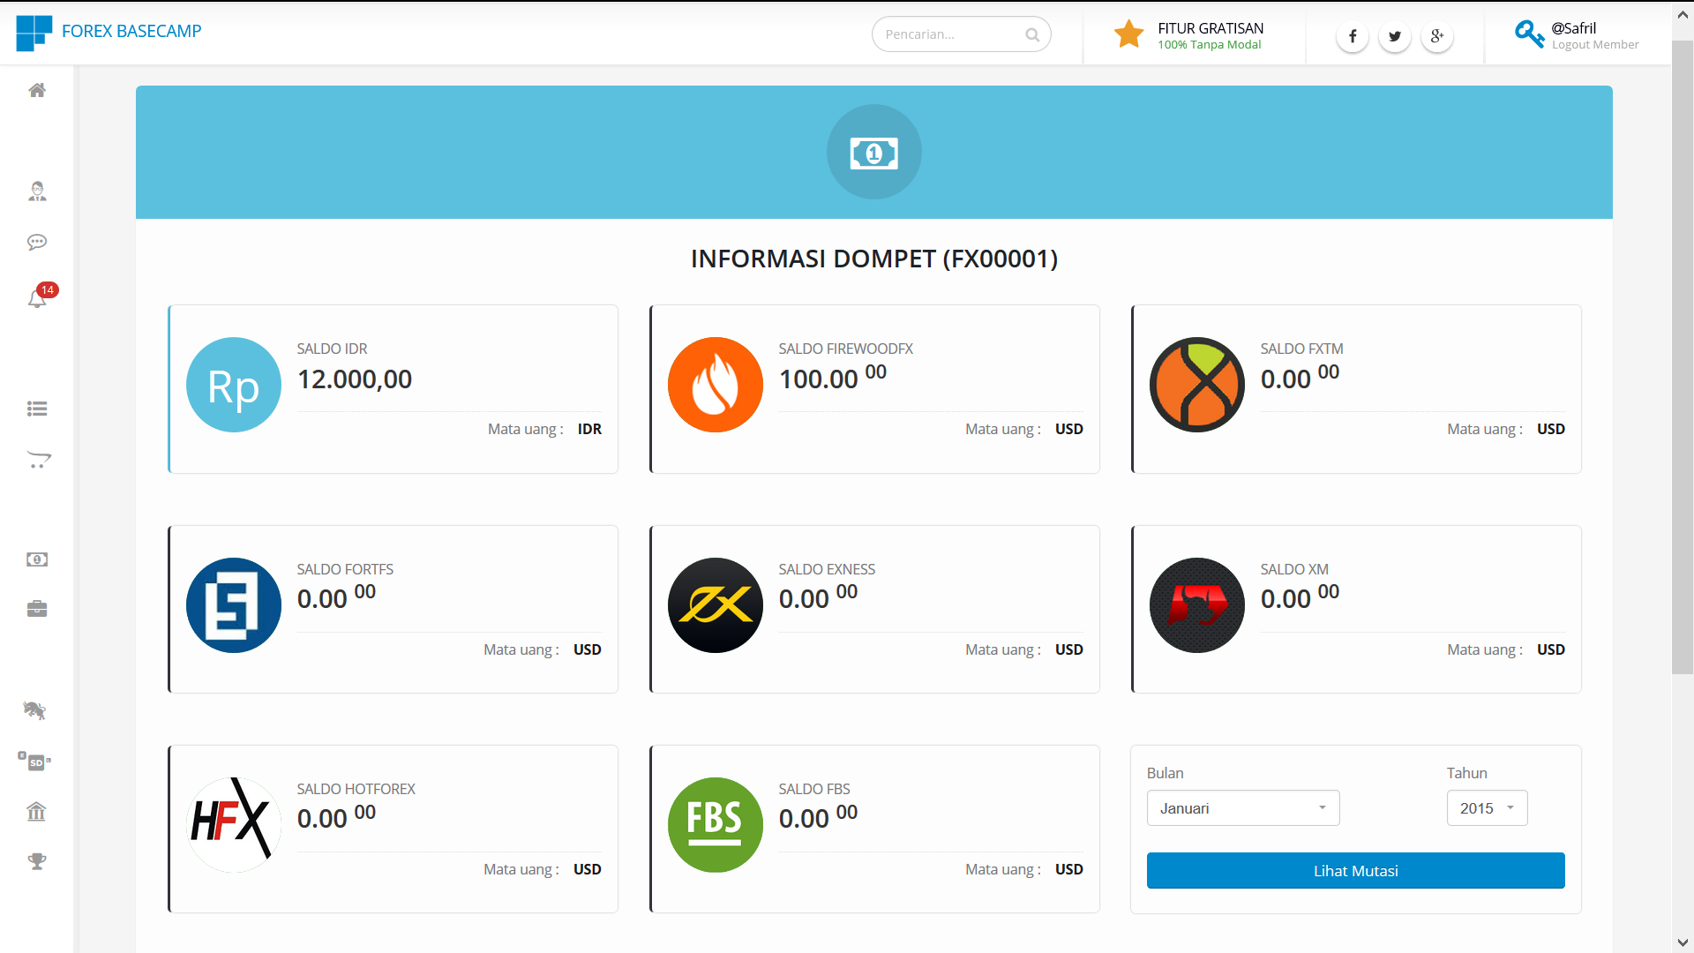Click the scrollbar down arrow
The height and width of the screenshot is (953, 1694).
(x=1683, y=942)
